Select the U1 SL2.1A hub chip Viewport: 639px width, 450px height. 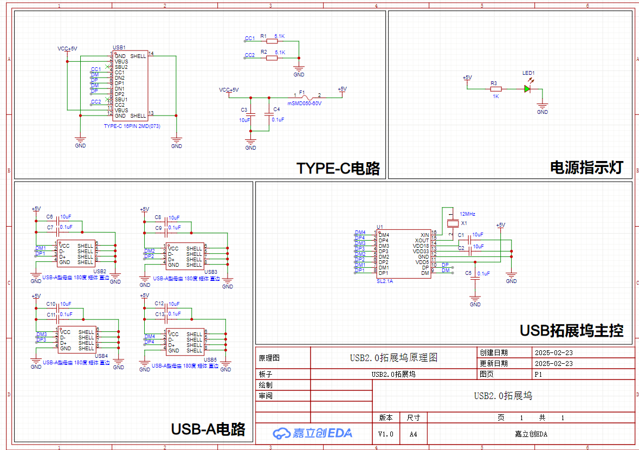(404, 254)
